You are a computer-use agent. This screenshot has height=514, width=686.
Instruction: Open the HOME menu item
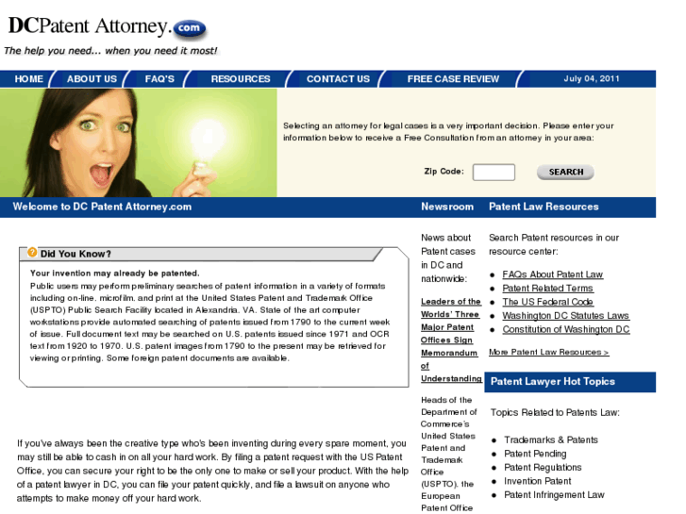click(29, 79)
